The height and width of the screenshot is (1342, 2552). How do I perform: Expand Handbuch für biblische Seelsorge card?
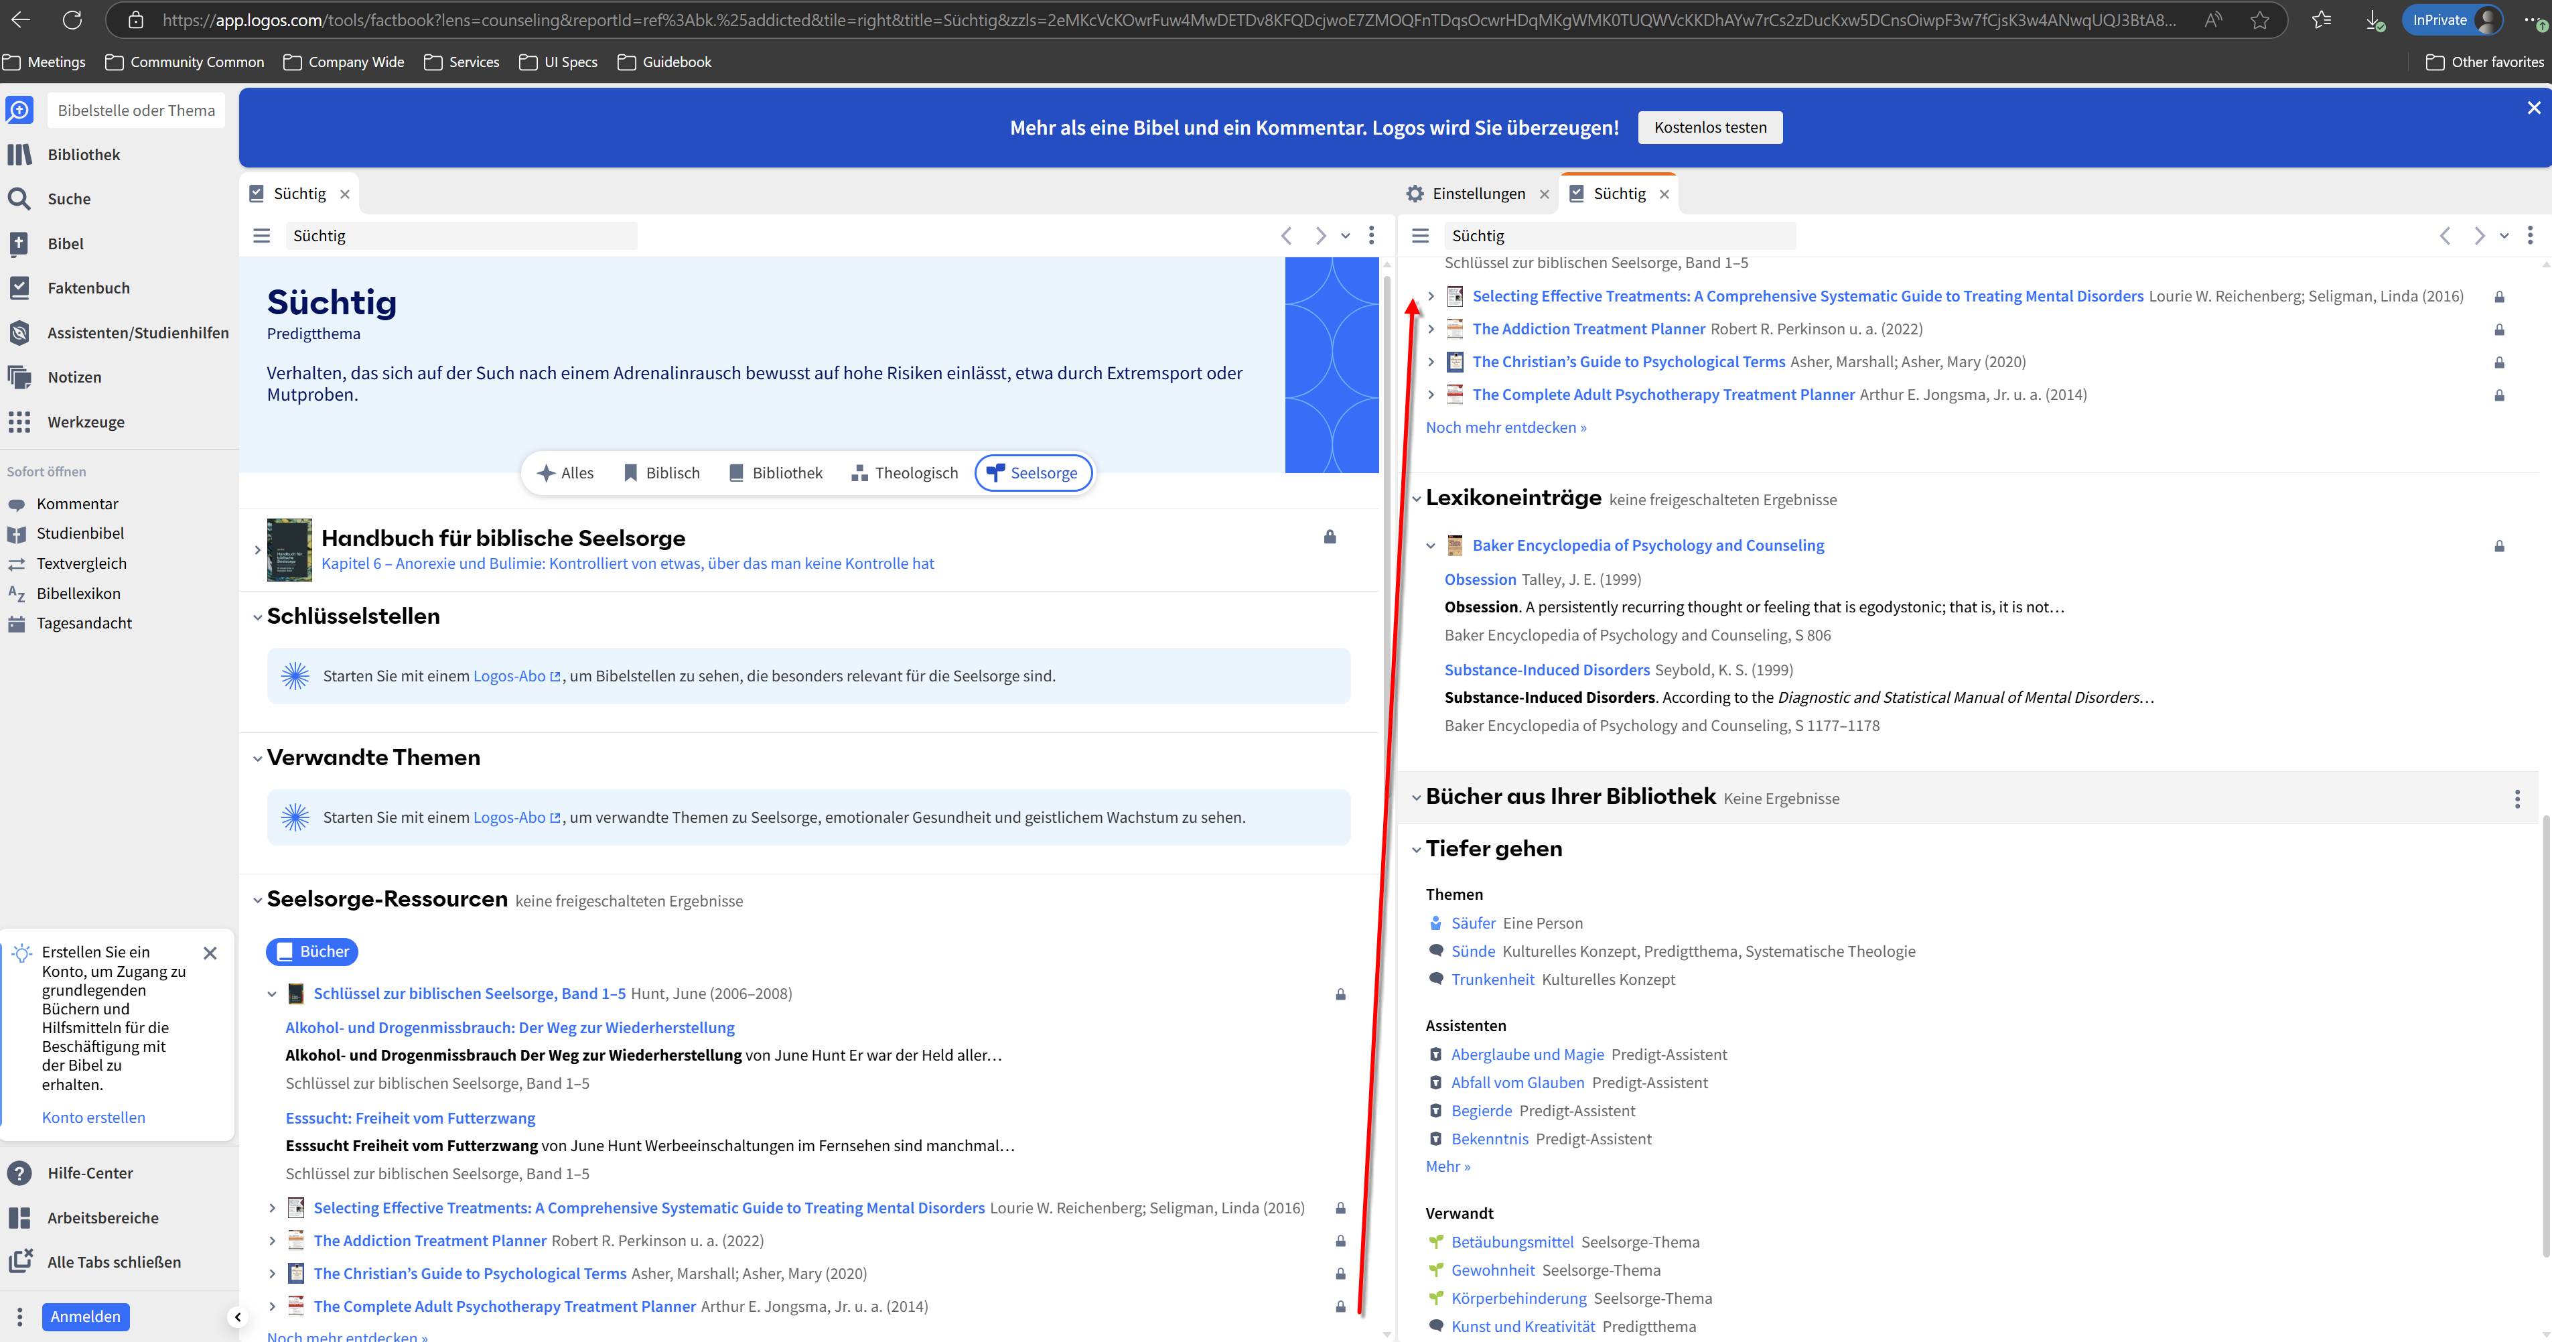258,550
